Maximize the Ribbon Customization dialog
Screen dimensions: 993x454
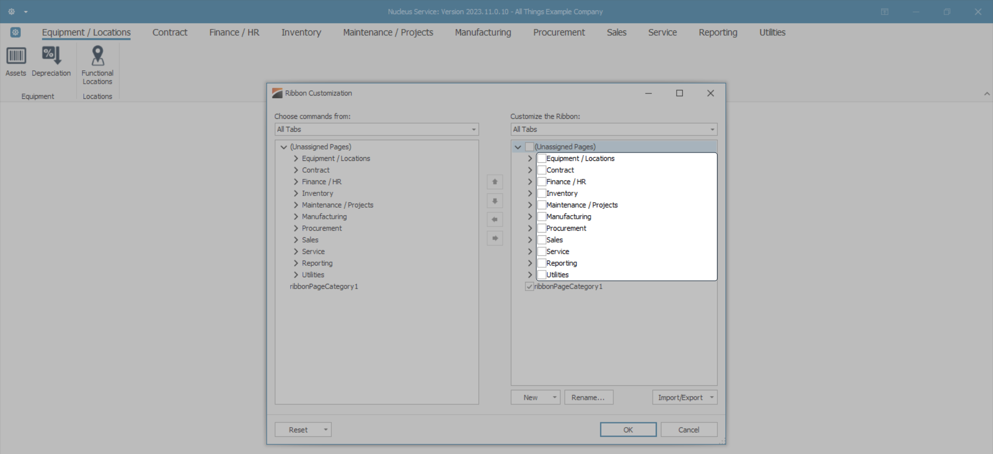680,93
